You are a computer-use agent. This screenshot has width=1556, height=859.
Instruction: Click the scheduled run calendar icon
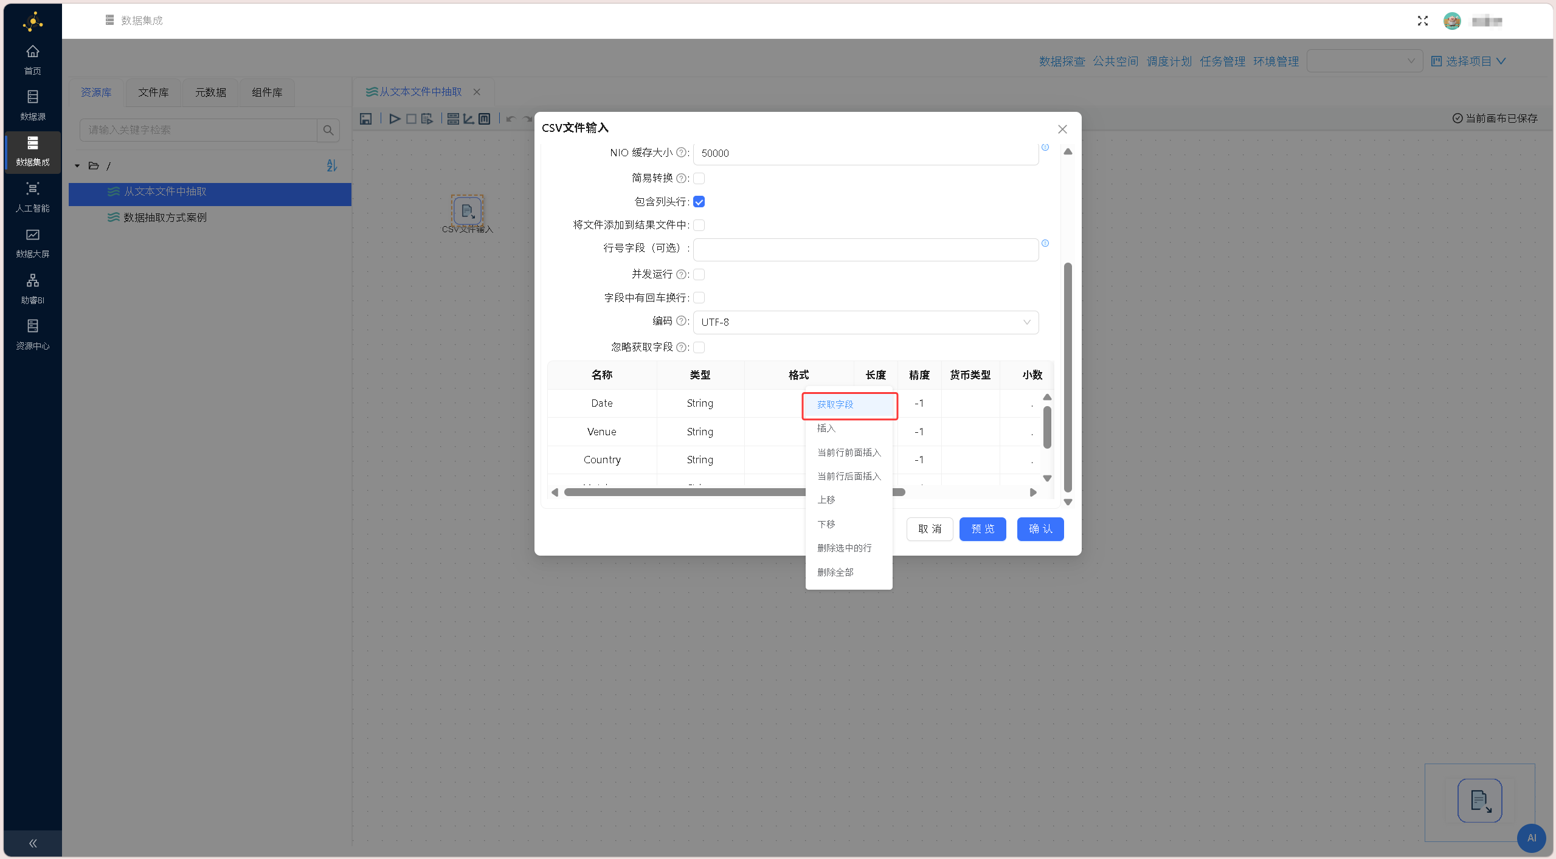427,119
